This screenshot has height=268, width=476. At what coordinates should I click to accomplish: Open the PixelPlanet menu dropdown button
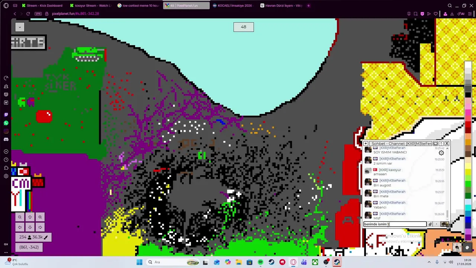click(x=20, y=26)
